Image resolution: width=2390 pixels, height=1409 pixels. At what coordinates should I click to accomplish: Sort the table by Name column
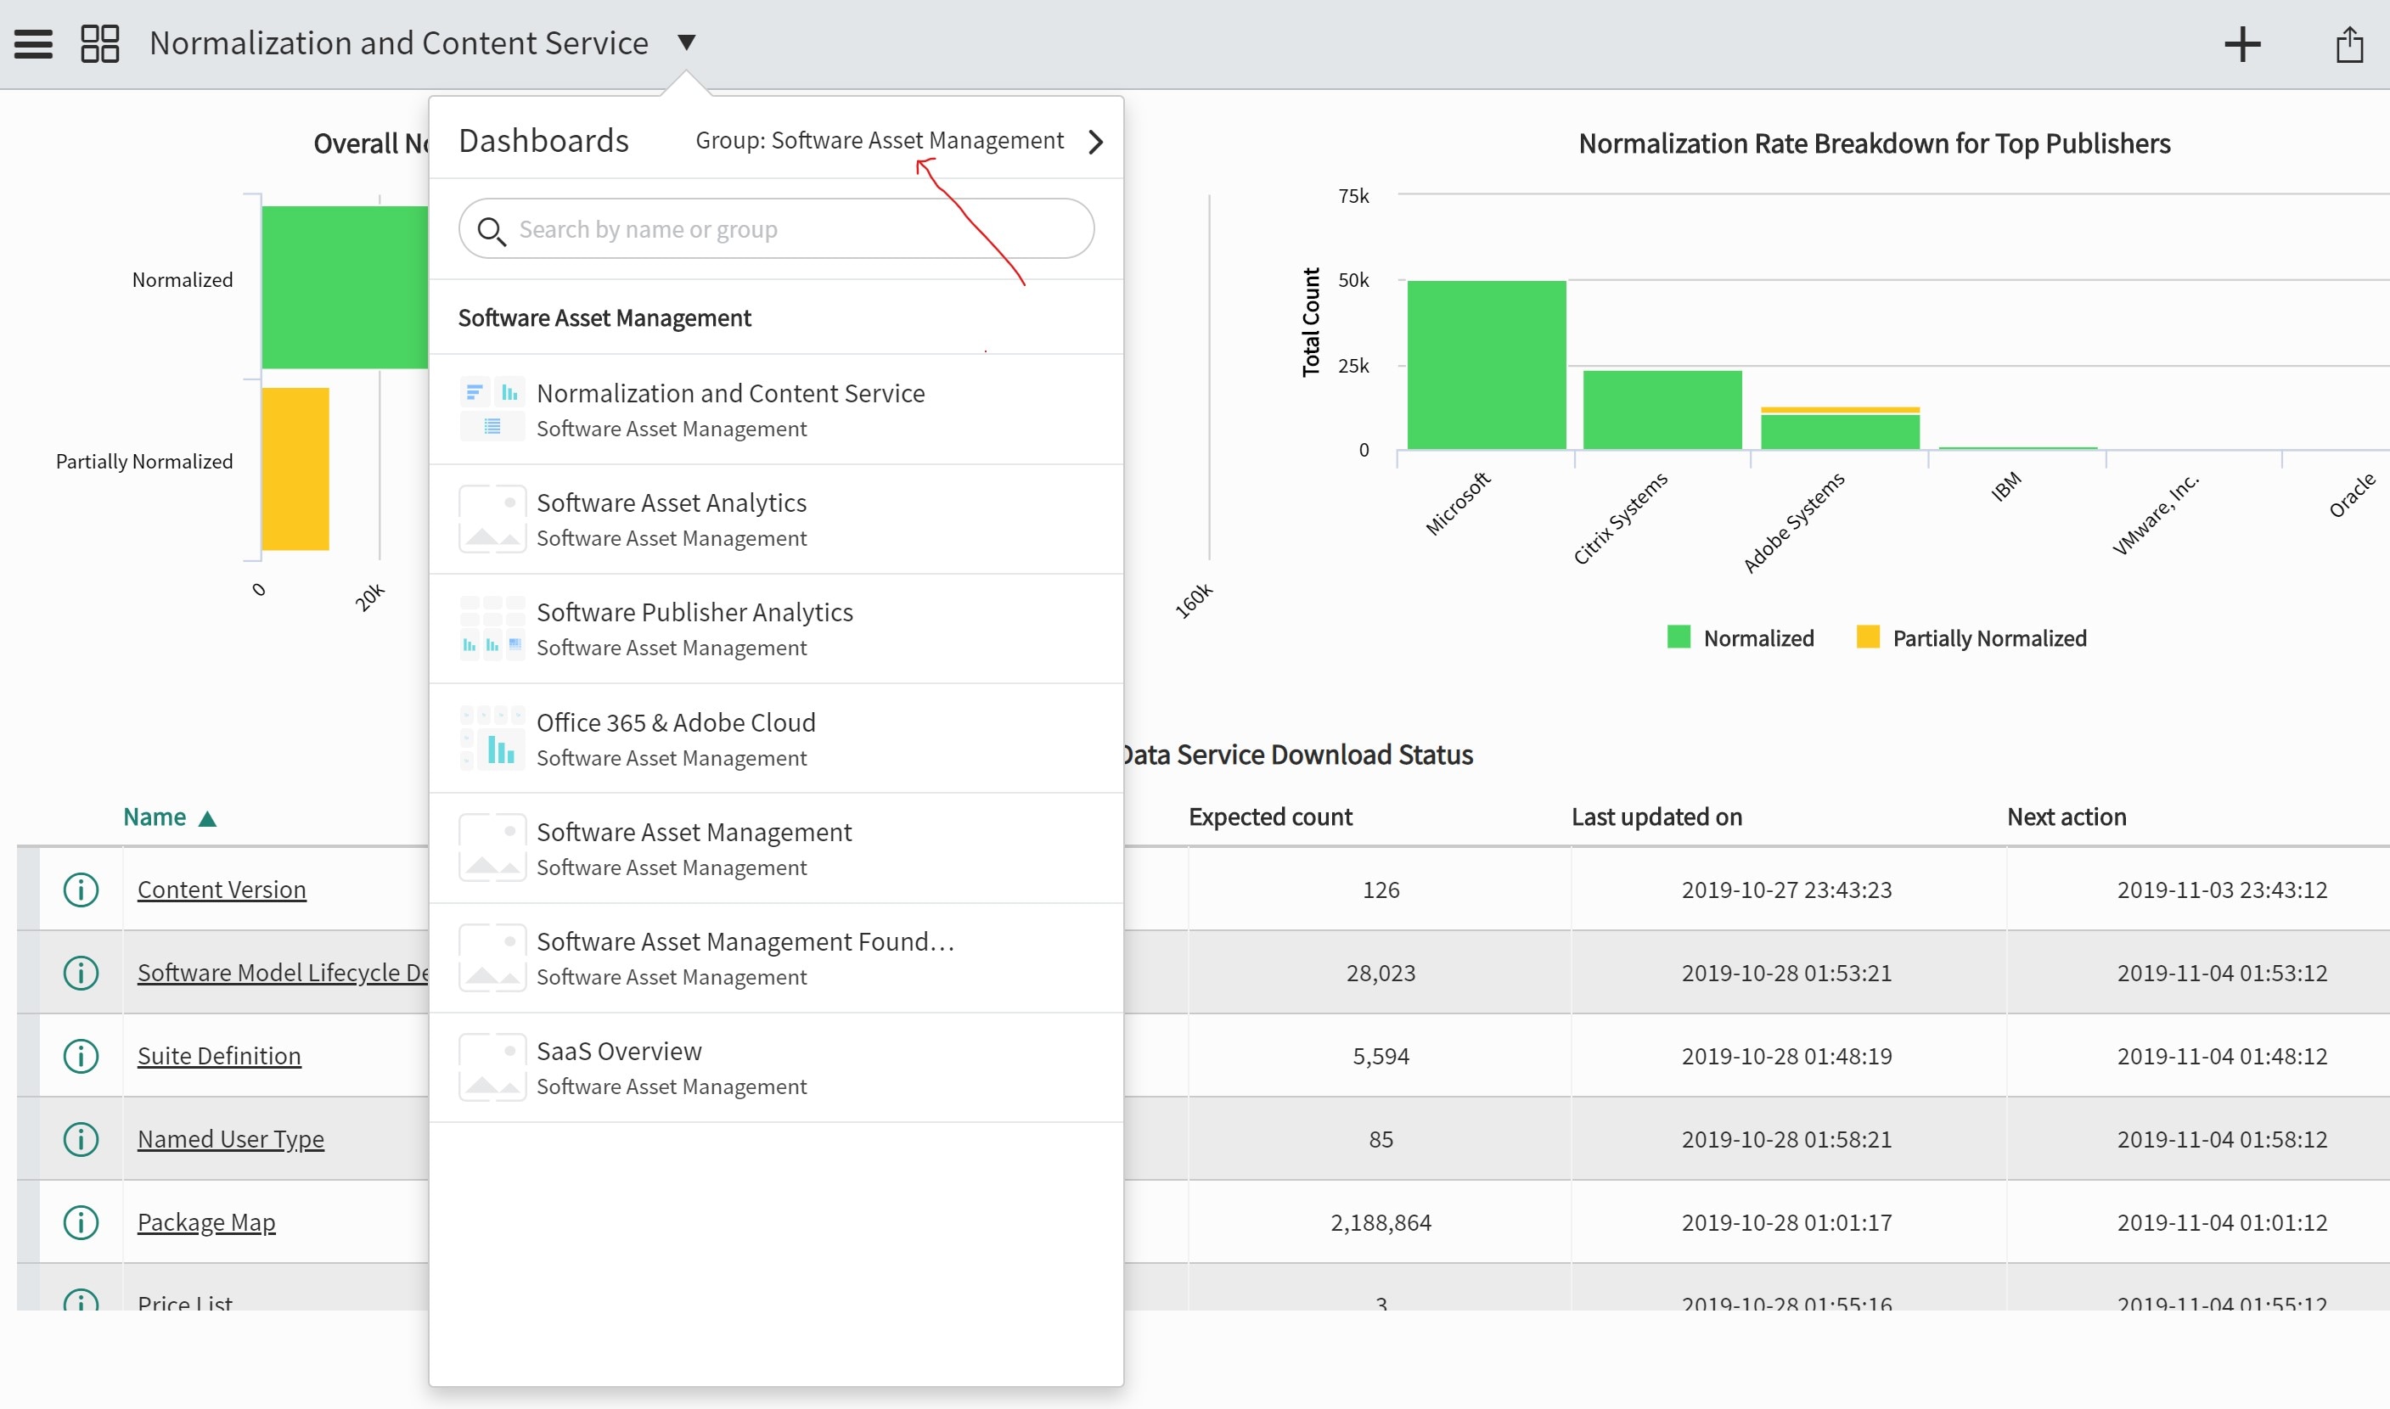[x=155, y=817]
